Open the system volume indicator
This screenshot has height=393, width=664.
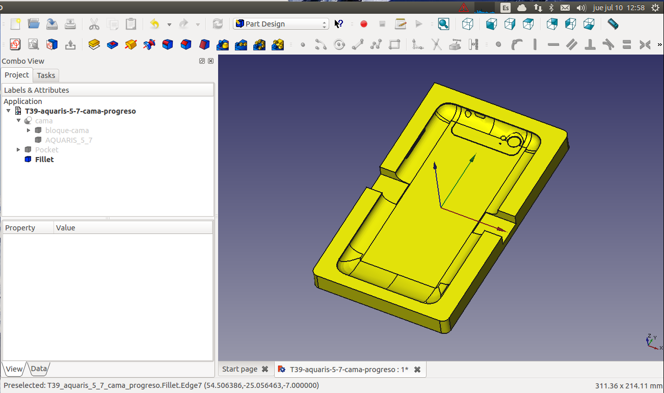(x=581, y=8)
